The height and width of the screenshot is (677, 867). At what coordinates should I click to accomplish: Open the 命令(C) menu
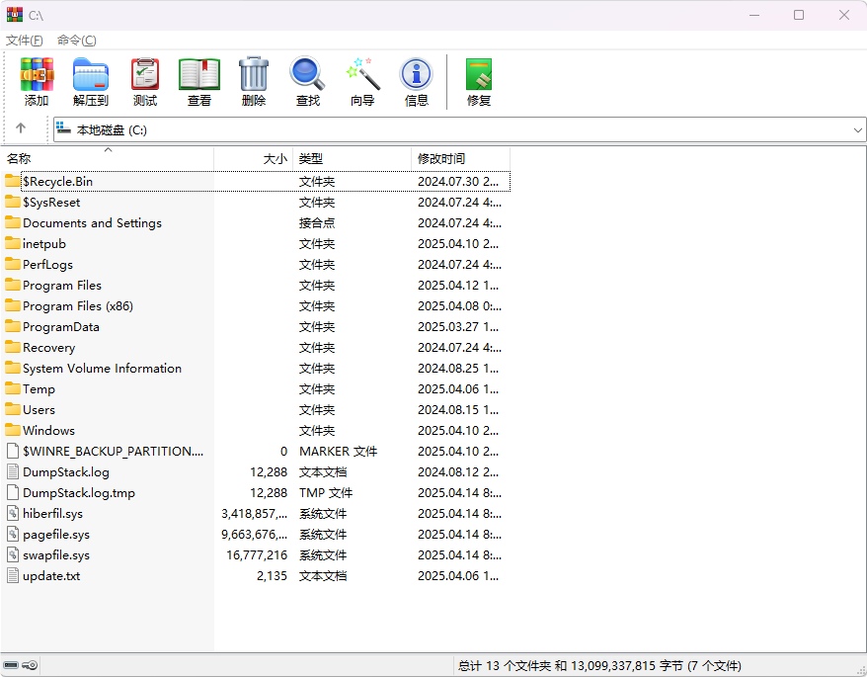[x=77, y=41]
